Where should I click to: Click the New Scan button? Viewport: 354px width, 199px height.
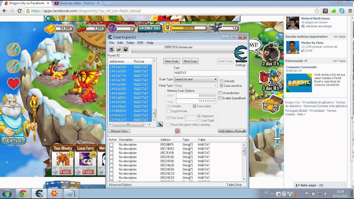(171, 61)
